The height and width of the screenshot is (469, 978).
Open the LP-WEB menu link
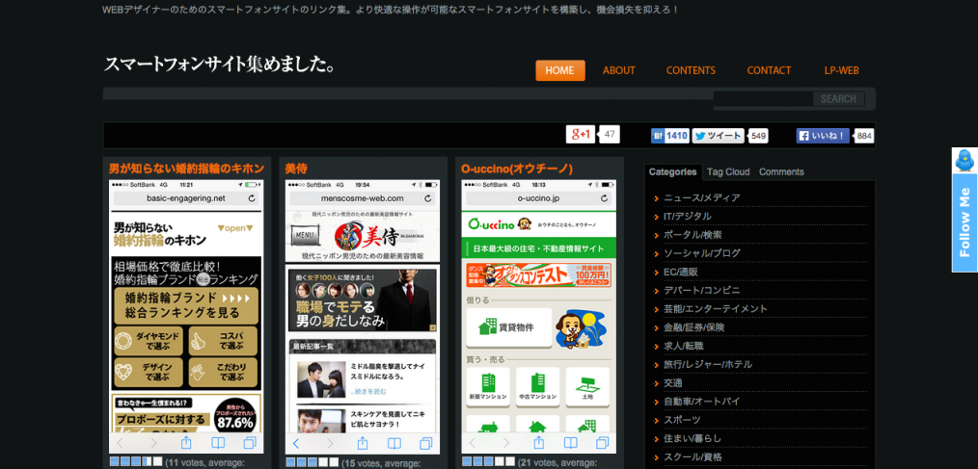click(841, 70)
